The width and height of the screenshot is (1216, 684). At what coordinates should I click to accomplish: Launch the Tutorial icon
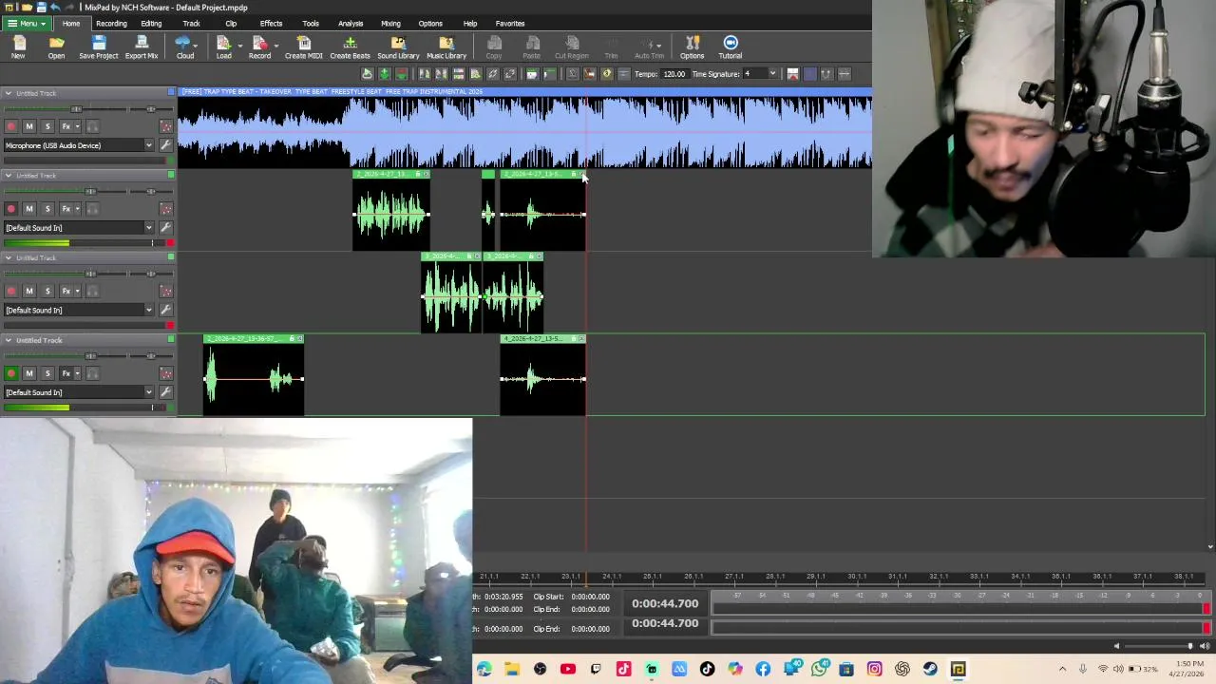tap(731, 47)
